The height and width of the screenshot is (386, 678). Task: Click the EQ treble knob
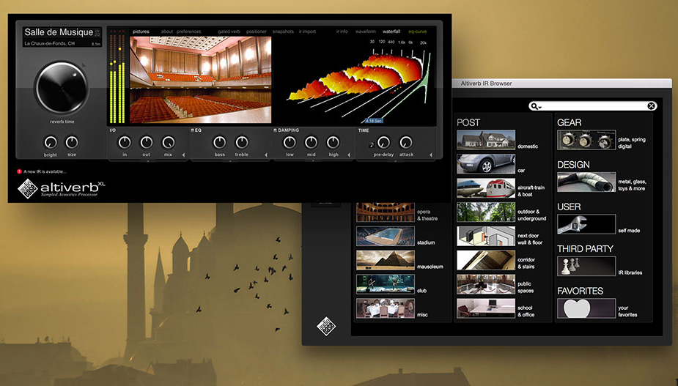coord(242,142)
